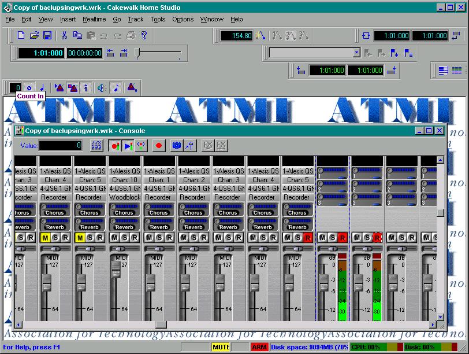The image size is (469, 354).
Task: Toggle PC speaker metronome icon
Action: (102, 88)
